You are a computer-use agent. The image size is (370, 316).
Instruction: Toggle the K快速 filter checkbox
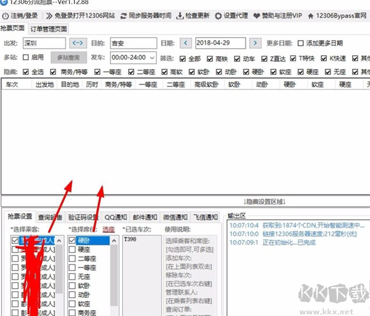click(324, 59)
